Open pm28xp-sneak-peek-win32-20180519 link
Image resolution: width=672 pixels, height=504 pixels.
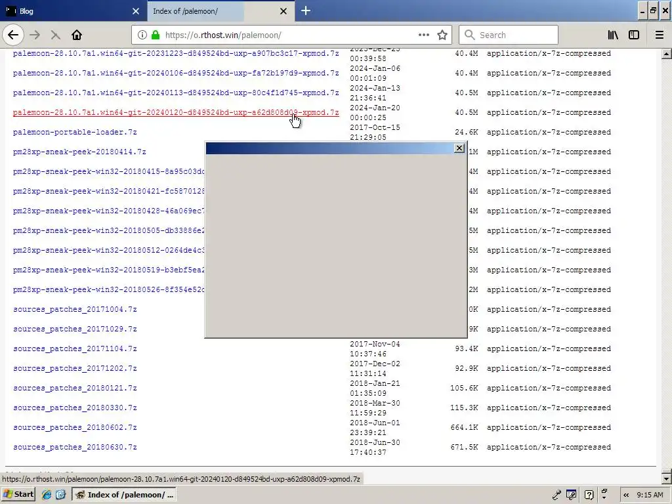click(109, 270)
